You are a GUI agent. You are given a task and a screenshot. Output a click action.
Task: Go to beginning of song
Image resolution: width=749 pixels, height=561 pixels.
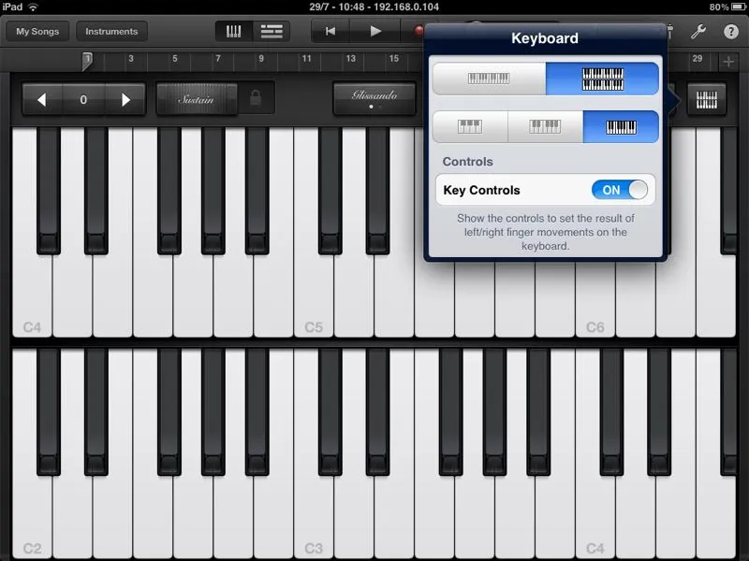[330, 31]
